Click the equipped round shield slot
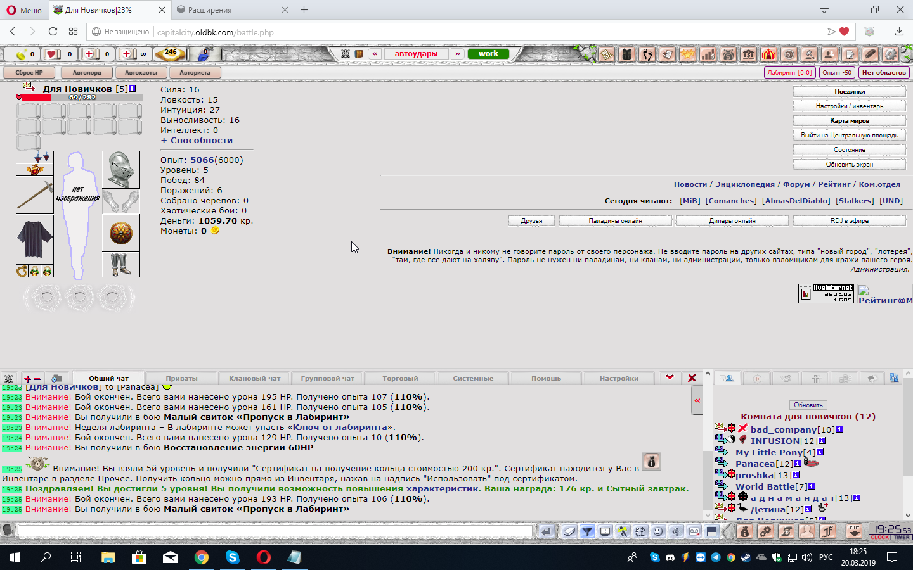Image resolution: width=913 pixels, height=570 pixels. (120, 233)
